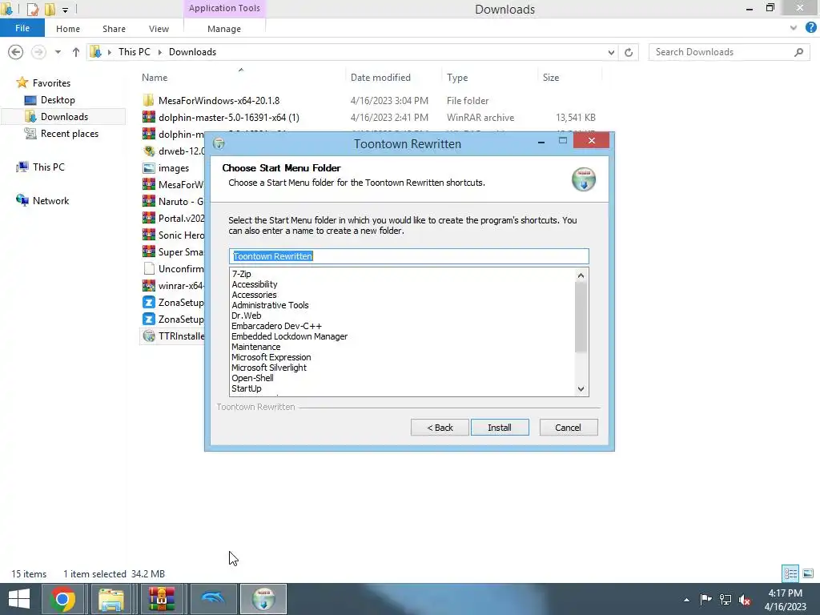Click the muted volume tray icon

pos(744,599)
